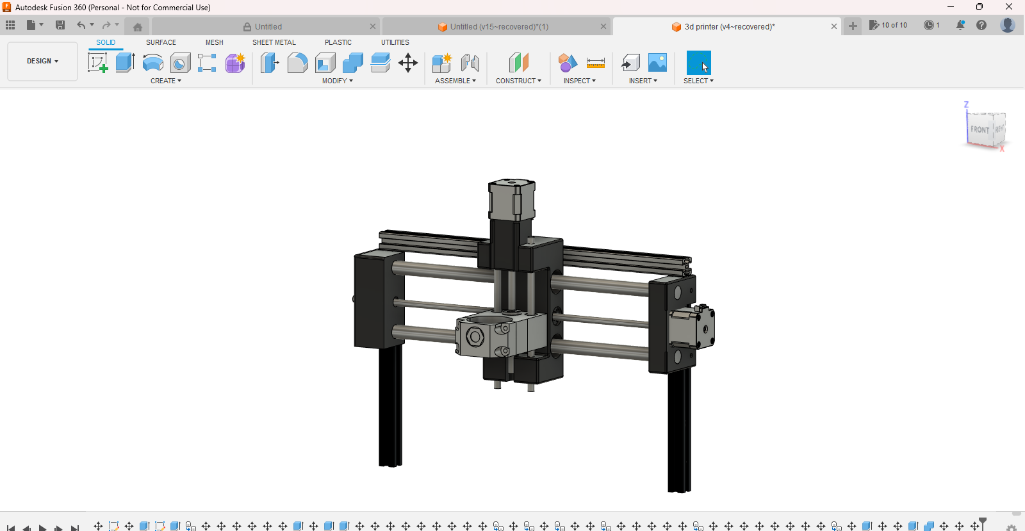1025x531 pixels.
Task: Open the notifications bell
Action: click(960, 25)
